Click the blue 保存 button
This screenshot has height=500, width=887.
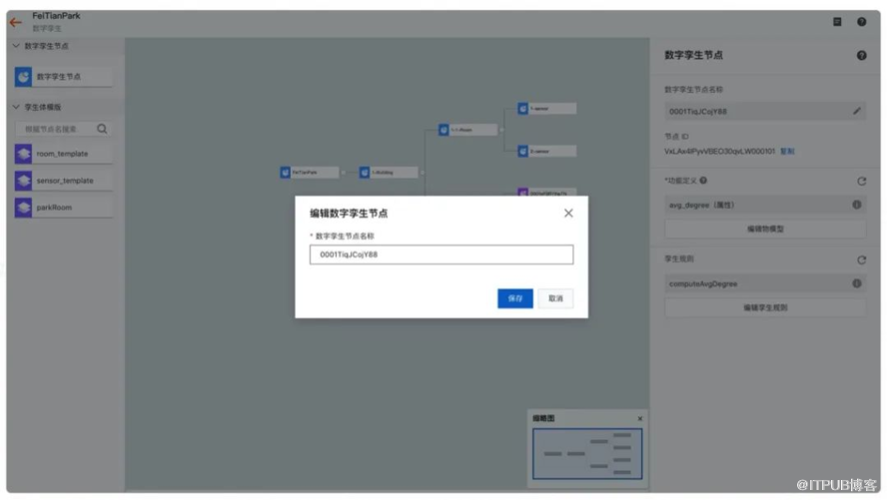click(x=514, y=298)
